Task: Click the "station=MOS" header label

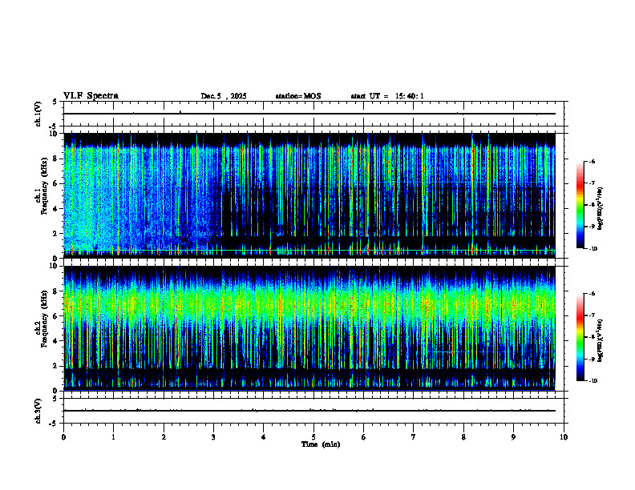Action: click(298, 96)
